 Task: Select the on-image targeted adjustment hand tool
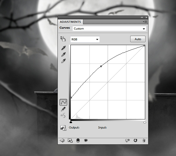click(x=63, y=39)
